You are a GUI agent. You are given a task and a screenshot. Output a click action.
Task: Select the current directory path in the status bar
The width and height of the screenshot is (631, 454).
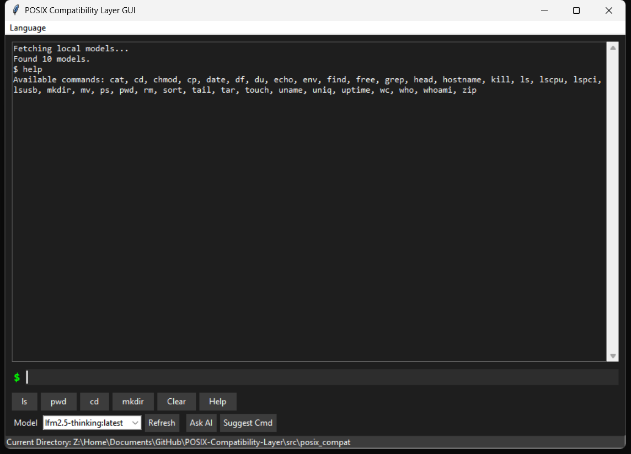(x=182, y=442)
